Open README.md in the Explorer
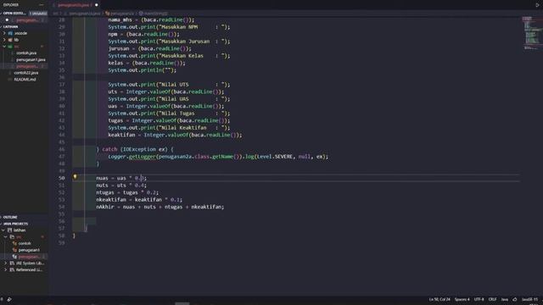 pos(25,79)
